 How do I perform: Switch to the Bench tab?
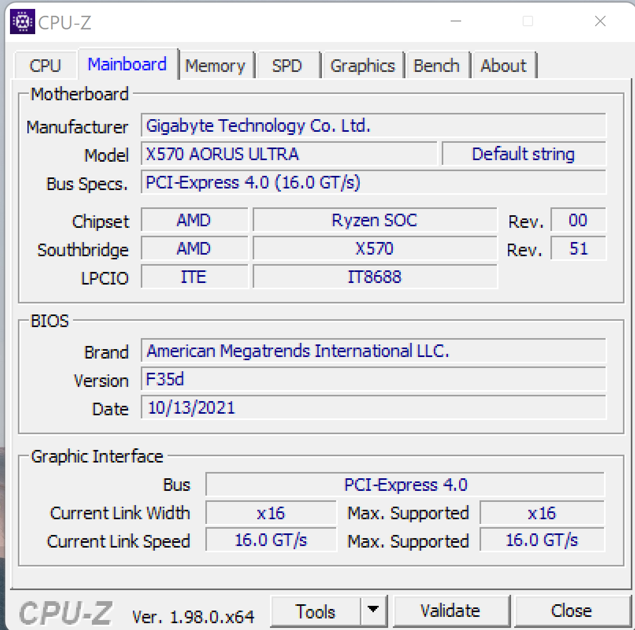click(x=437, y=66)
